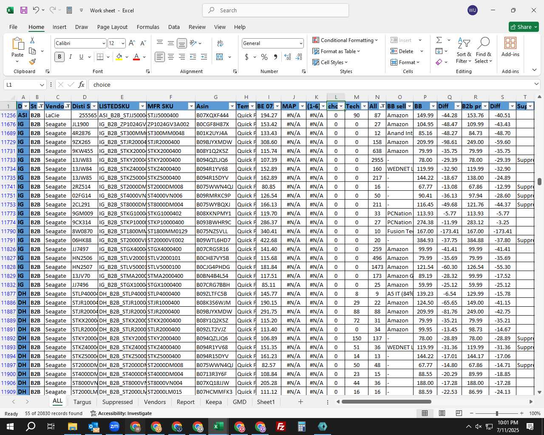This screenshot has height=435, width=544.
Task: Open the Suppressed worksheet tab
Action: point(117,402)
